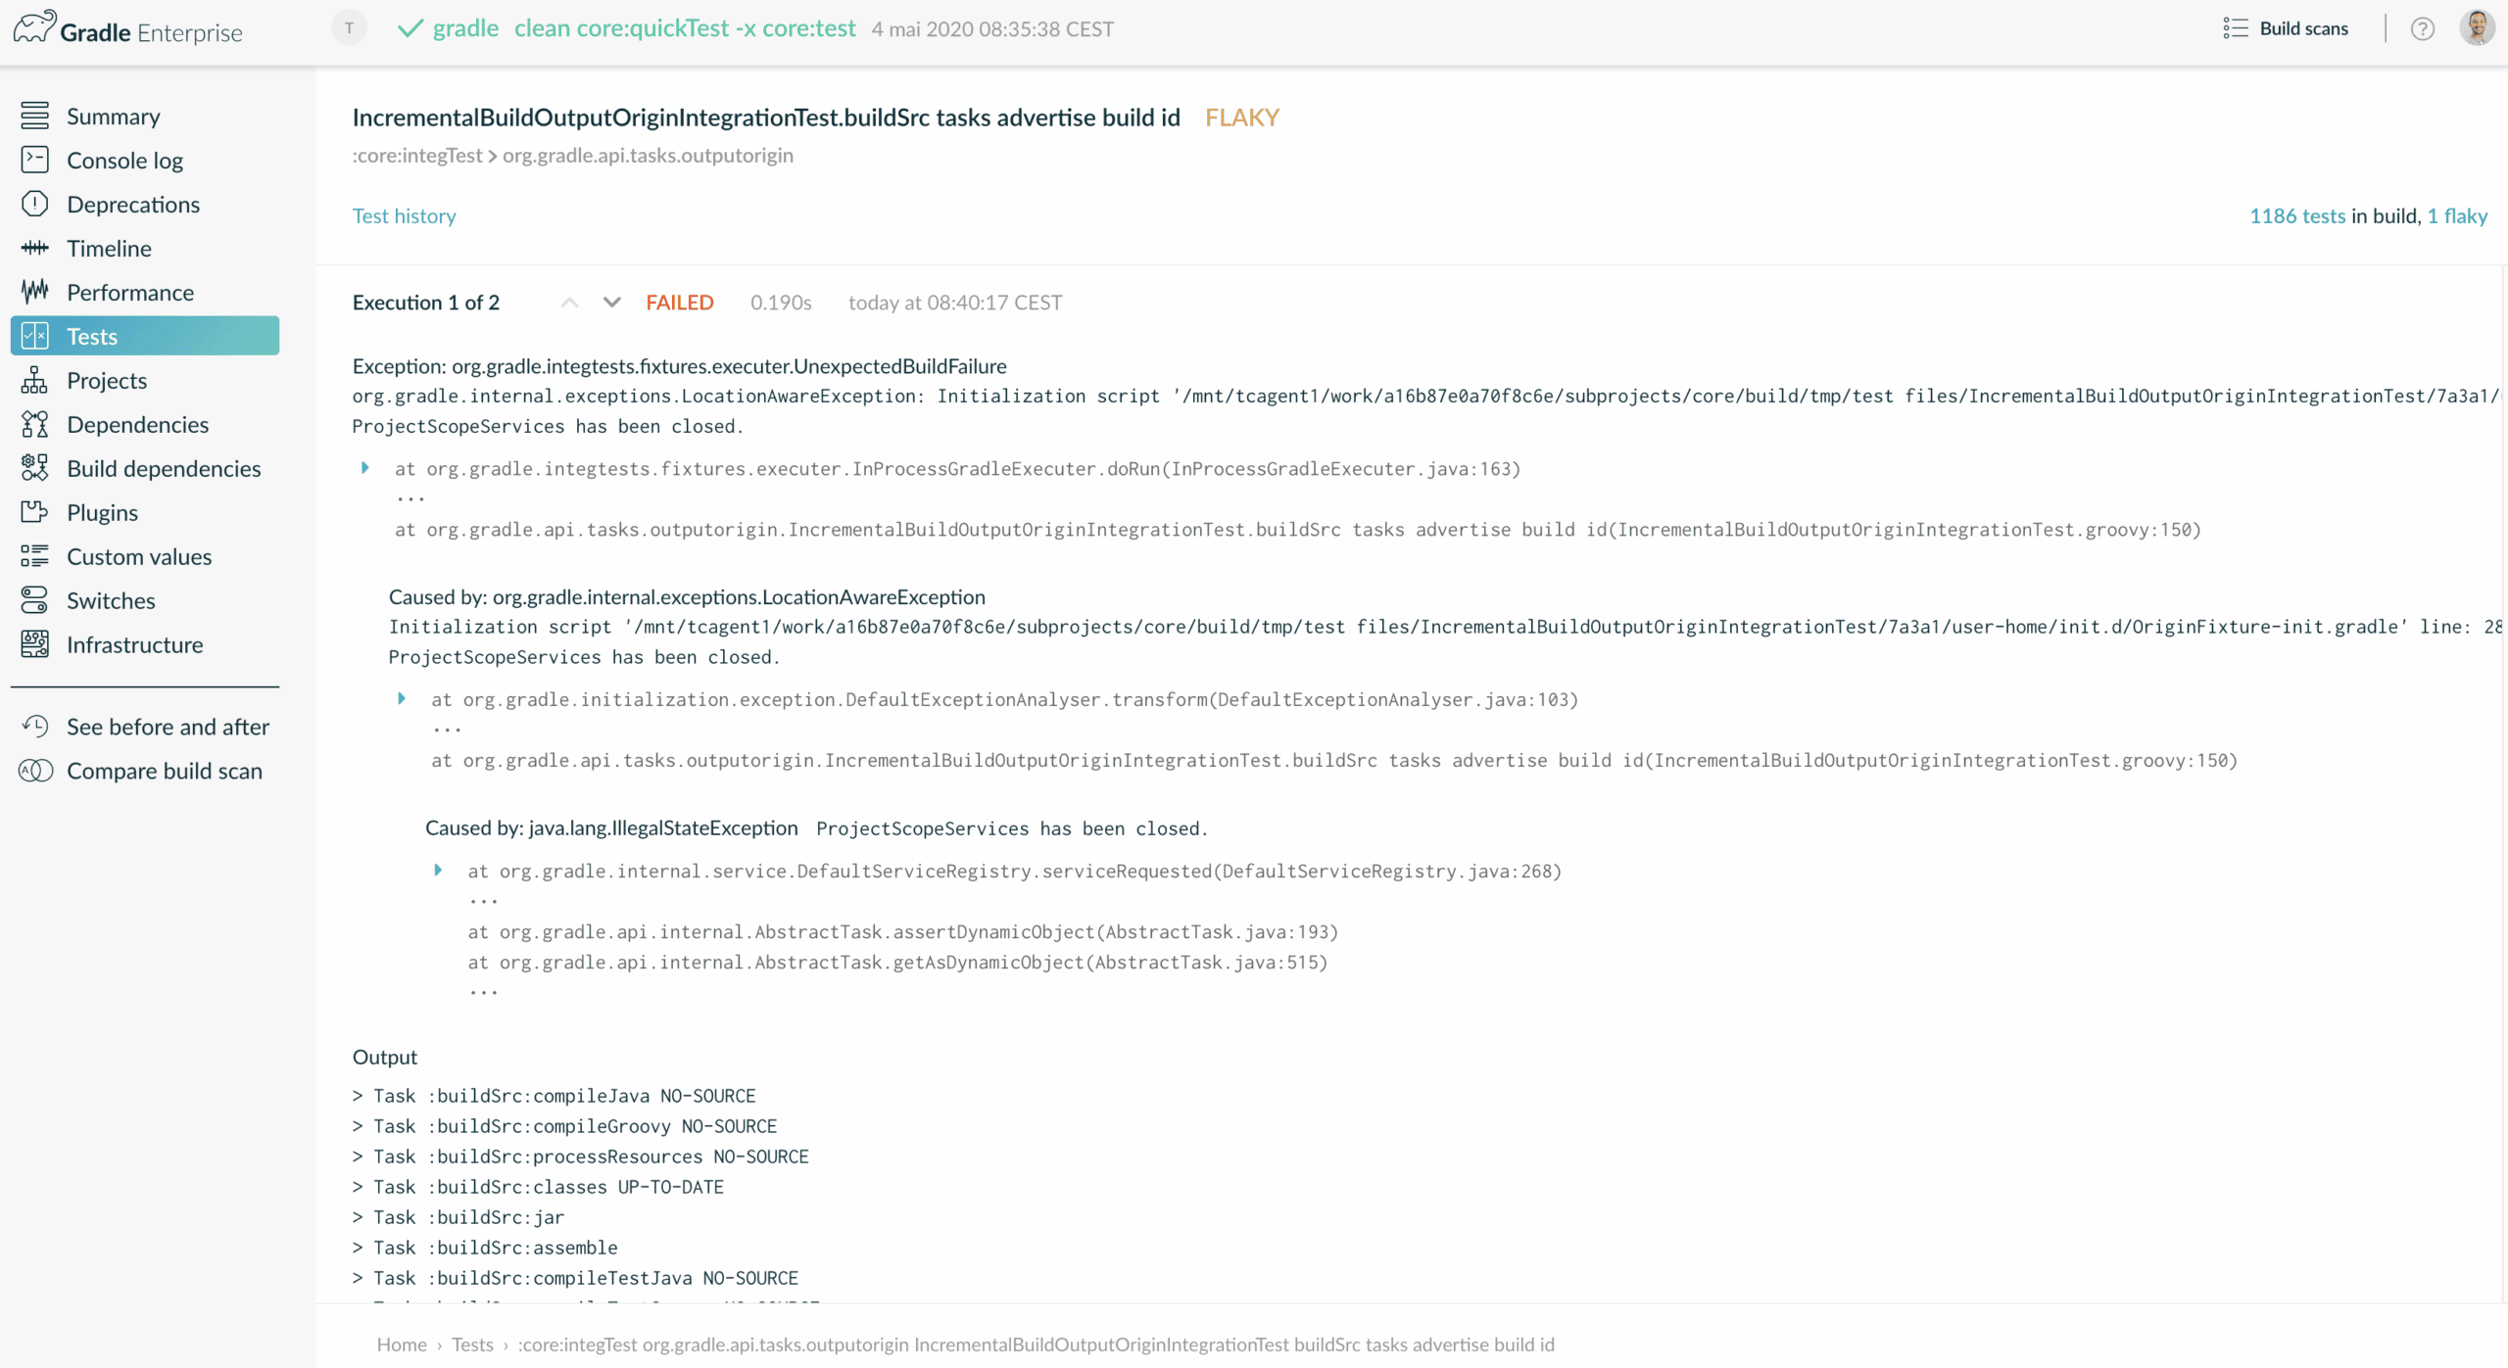Go to previous execution with up chevron
Viewport: 2508px width, 1368px height.
[569, 303]
